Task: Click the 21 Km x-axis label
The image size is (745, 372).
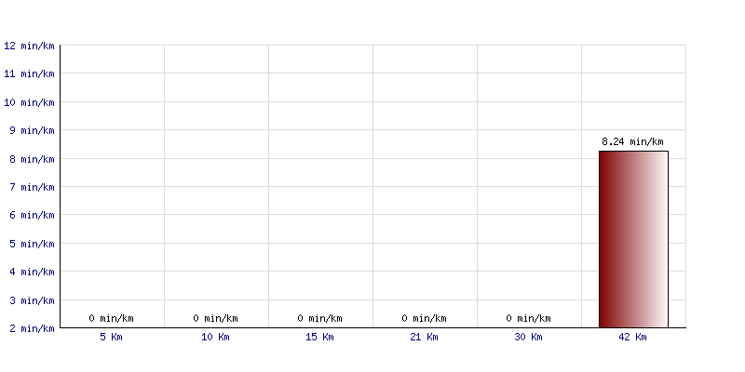Action: [x=424, y=338]
